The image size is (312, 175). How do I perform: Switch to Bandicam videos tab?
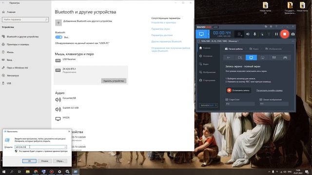coord(254,49)
